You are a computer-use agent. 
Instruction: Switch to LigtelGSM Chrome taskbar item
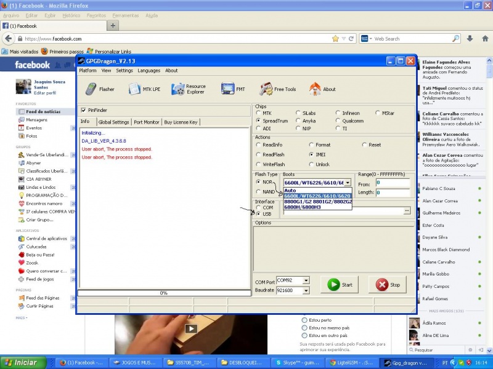tap(350, 363)
